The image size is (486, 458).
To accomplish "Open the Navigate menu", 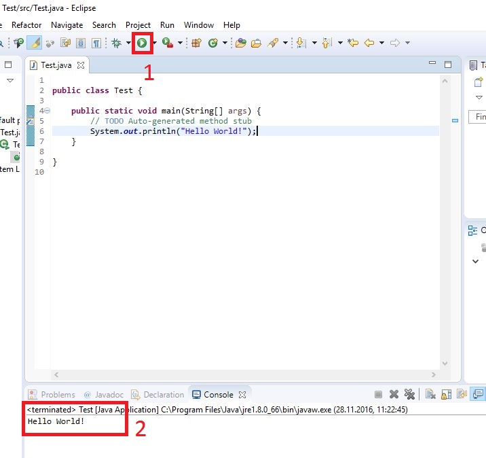I will click(67, 25).
